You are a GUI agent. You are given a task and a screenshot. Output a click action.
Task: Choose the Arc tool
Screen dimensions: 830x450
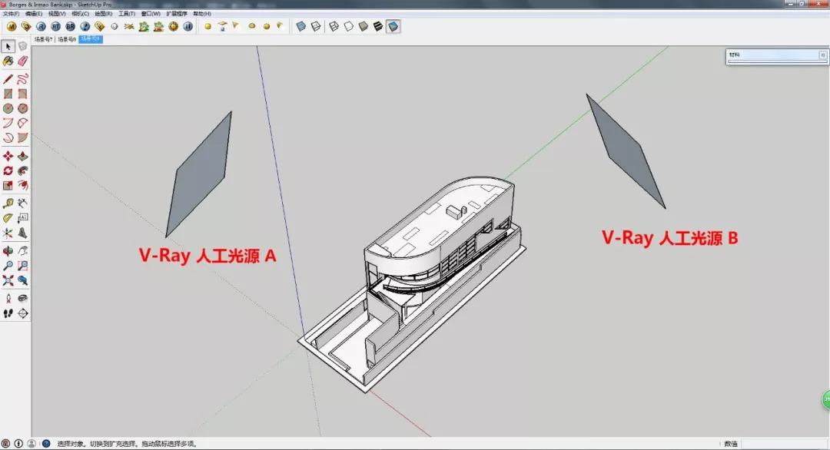(x=8, y=123)
